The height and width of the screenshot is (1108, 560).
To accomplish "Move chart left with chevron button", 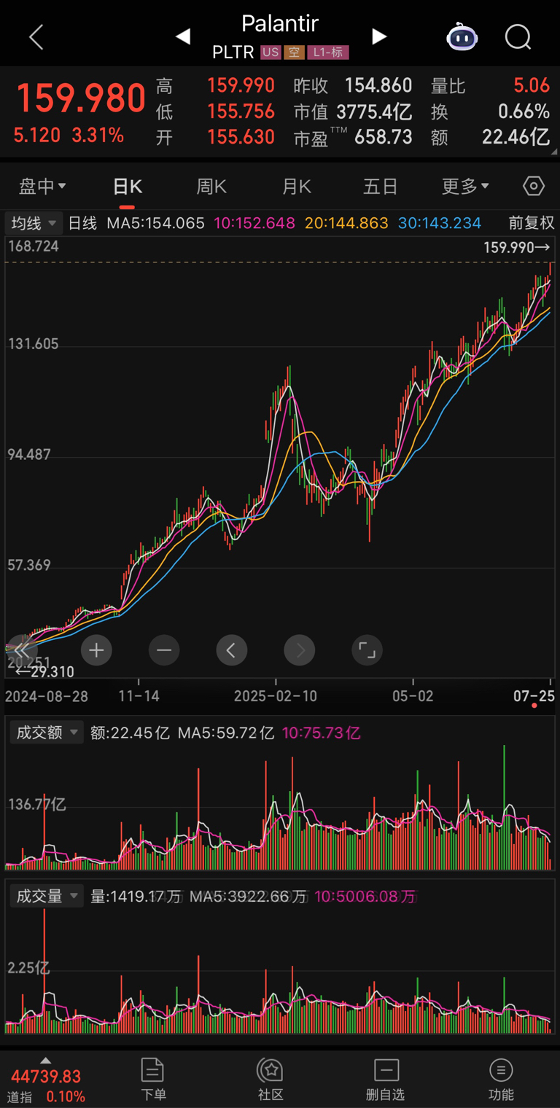I will [x=232, y=650].
